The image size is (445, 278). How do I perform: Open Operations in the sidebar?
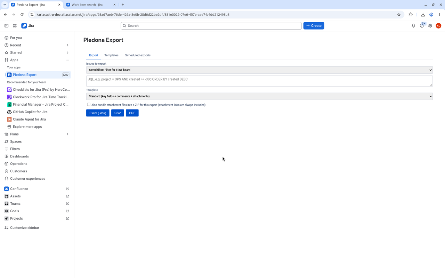37,164
